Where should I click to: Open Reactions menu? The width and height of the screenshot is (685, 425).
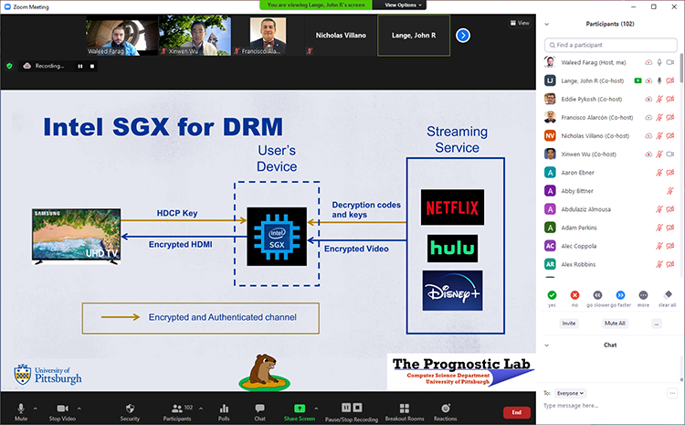pos(445,412)
